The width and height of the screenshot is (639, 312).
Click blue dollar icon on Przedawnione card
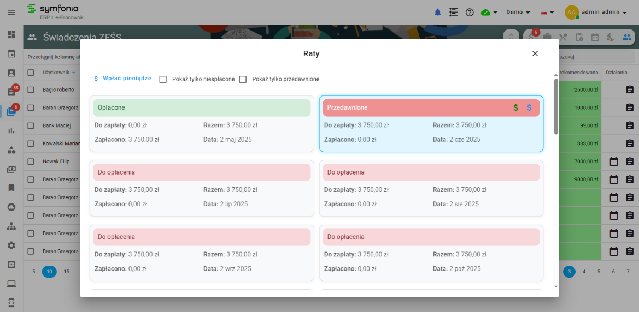529,108
